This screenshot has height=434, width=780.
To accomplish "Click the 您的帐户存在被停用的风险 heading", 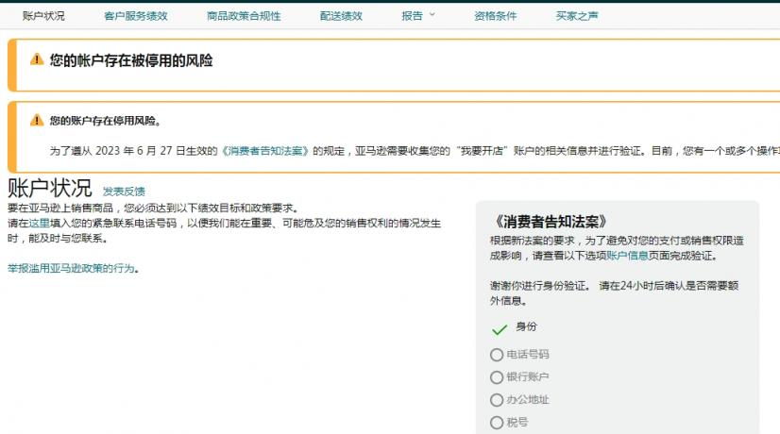I will [x=131, y=60].
